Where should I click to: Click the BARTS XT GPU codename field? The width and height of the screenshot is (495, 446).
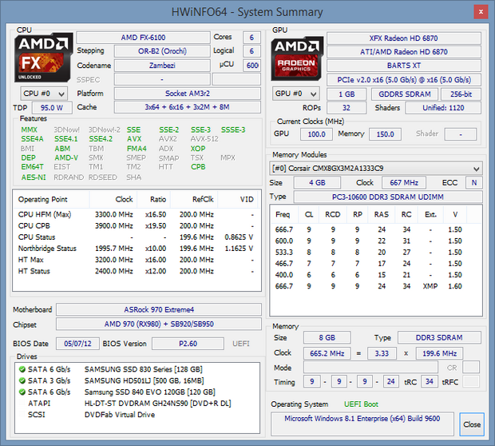click(x=404, y=66)
